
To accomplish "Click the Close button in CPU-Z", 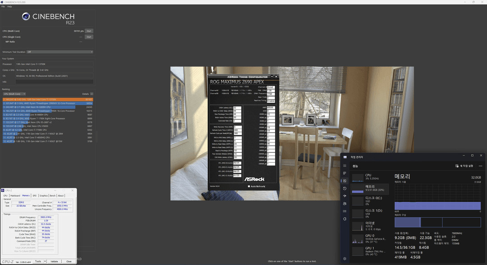I will (x=69, y=261).
